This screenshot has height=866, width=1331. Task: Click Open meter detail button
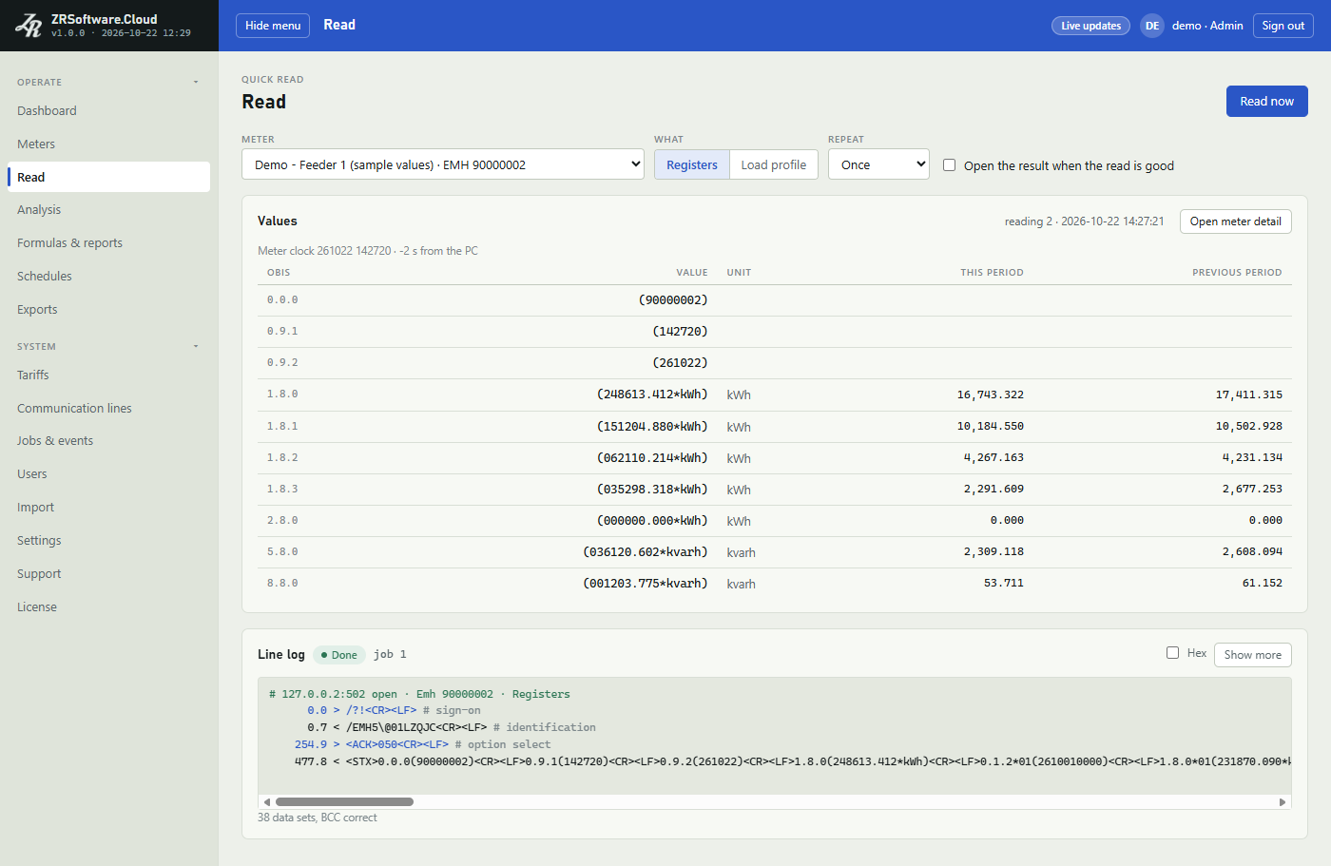coord(1235,221)
